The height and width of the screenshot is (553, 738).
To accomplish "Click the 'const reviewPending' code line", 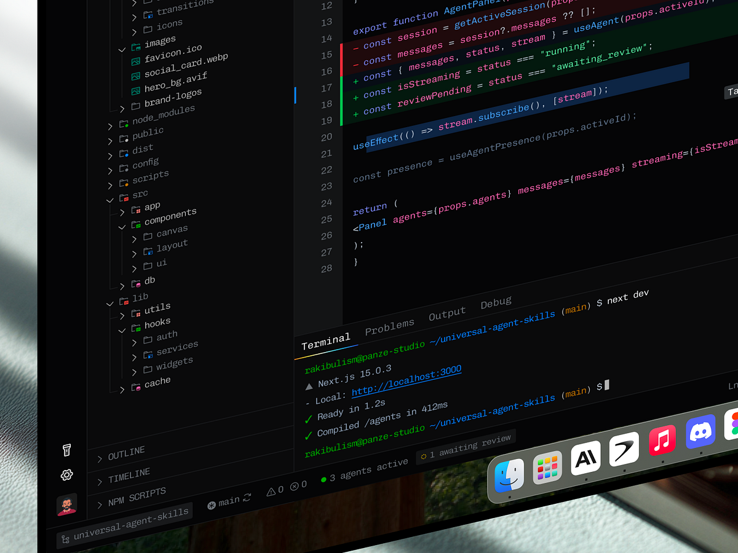I will pyautogui.click(x=501, y=80).
